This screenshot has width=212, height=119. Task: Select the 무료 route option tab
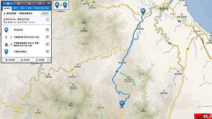click(29, 8)
